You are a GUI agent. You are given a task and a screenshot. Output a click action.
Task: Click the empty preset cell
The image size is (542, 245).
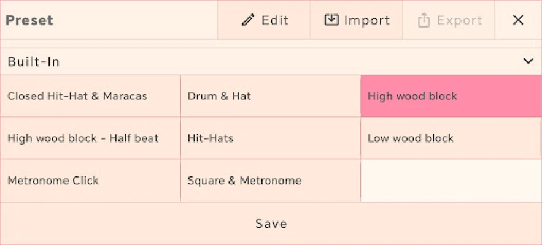click(451, 181)
